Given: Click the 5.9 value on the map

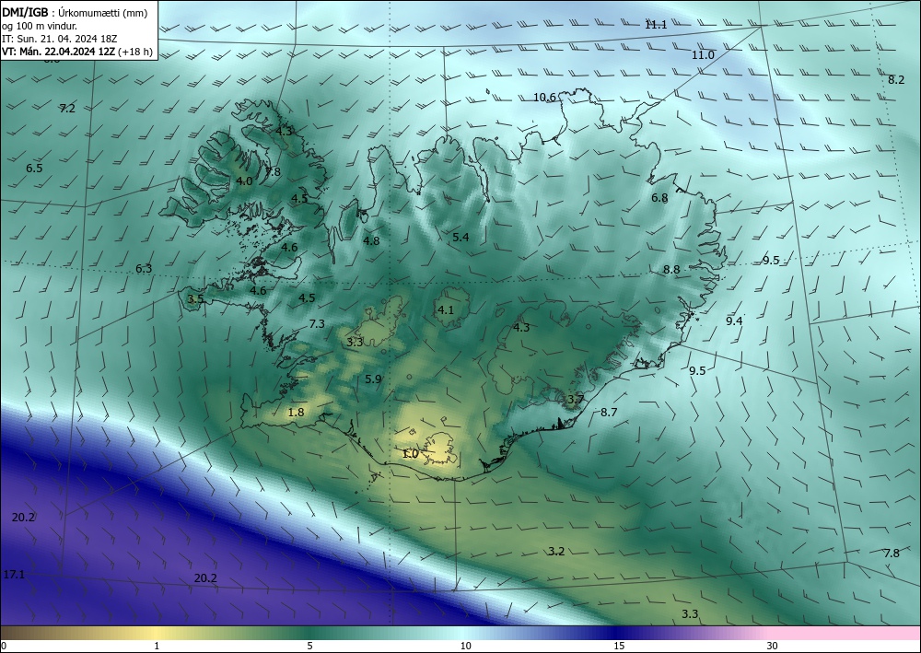Looking at the screenshot, I should [373, 379].
